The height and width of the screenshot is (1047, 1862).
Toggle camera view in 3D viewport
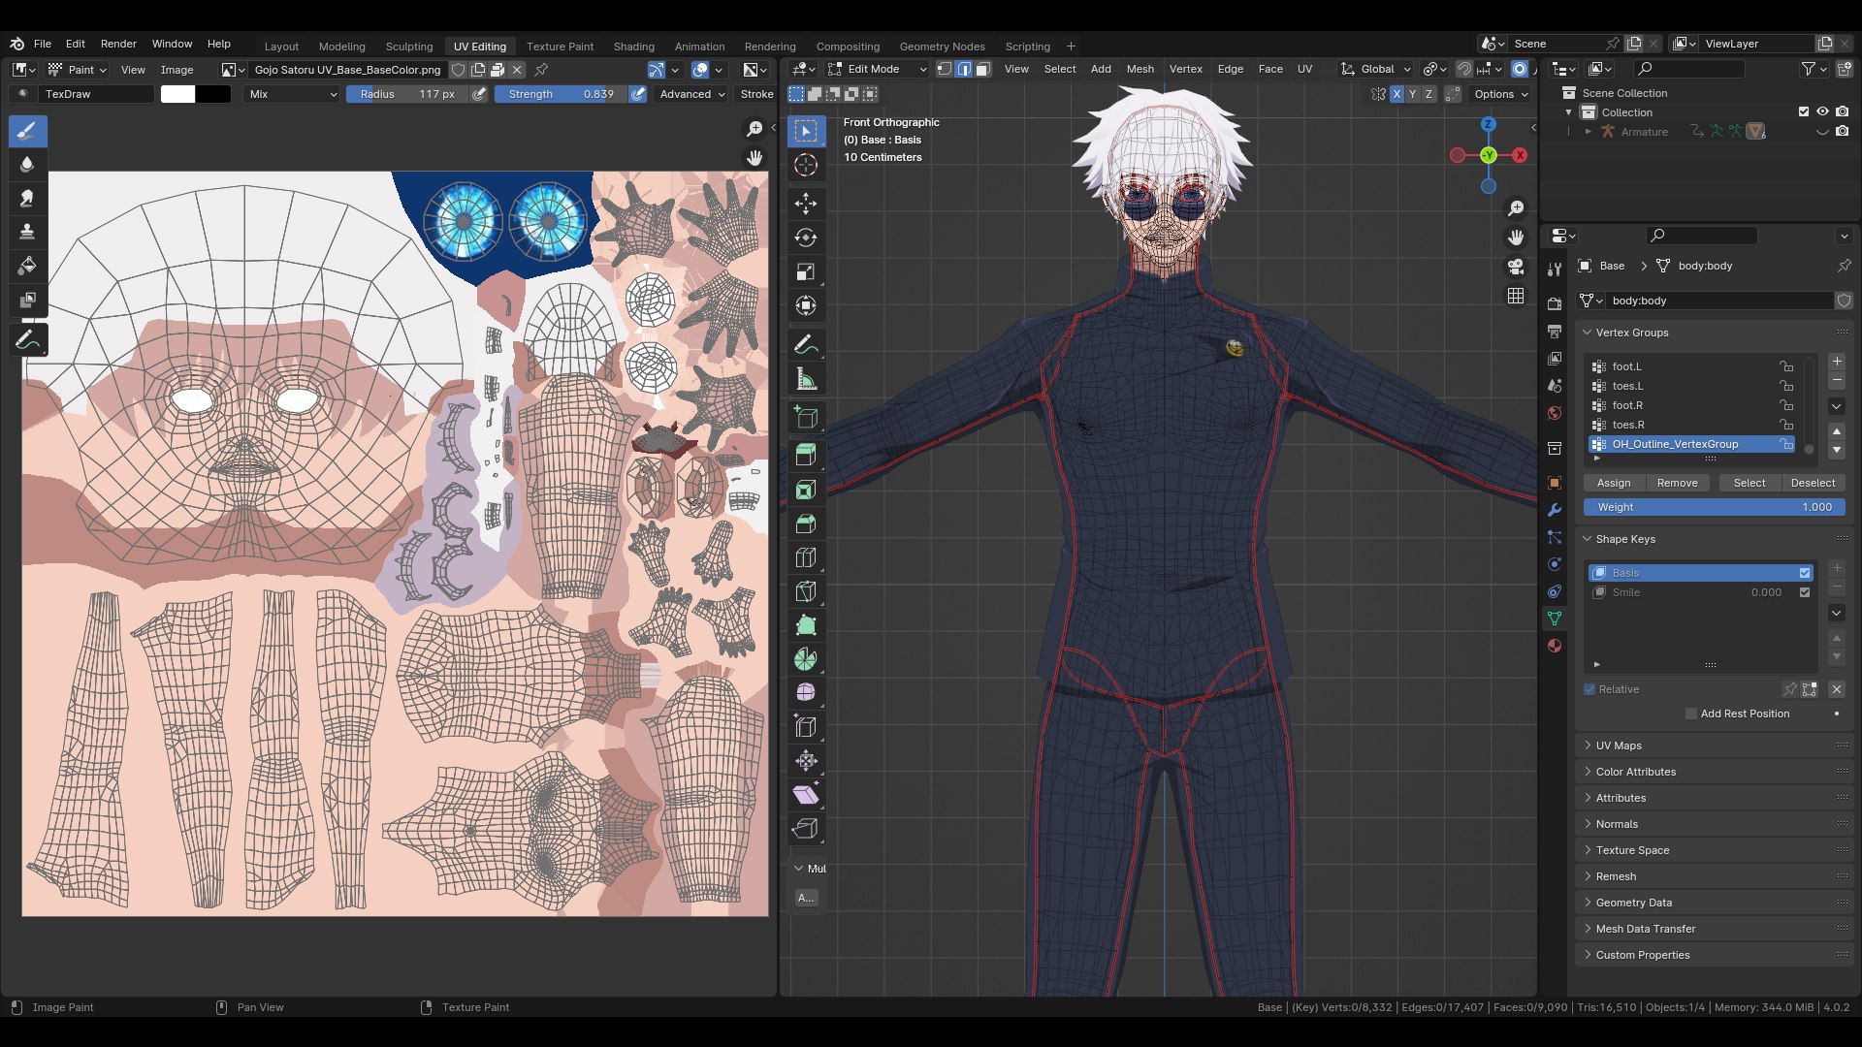[x=1516, y=267]
